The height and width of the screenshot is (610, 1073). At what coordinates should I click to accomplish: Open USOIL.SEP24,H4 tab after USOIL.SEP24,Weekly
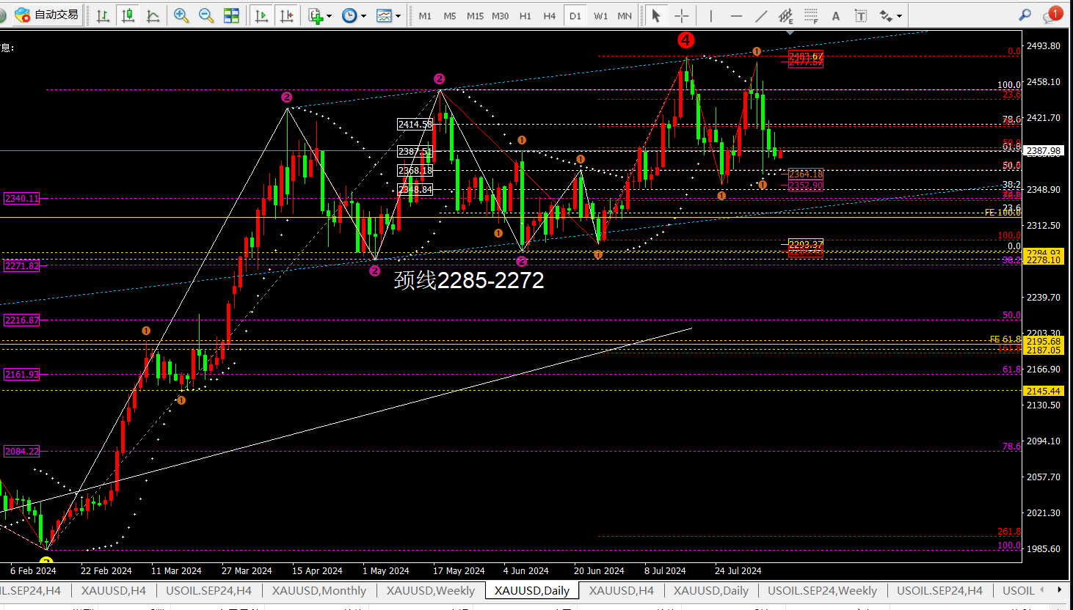pos(939,591)
